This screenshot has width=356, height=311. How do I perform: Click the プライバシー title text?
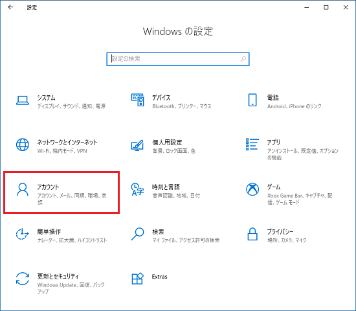click(280, 232)
